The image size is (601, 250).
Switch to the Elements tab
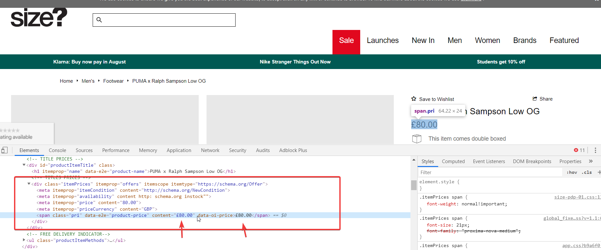coord(29,150)
